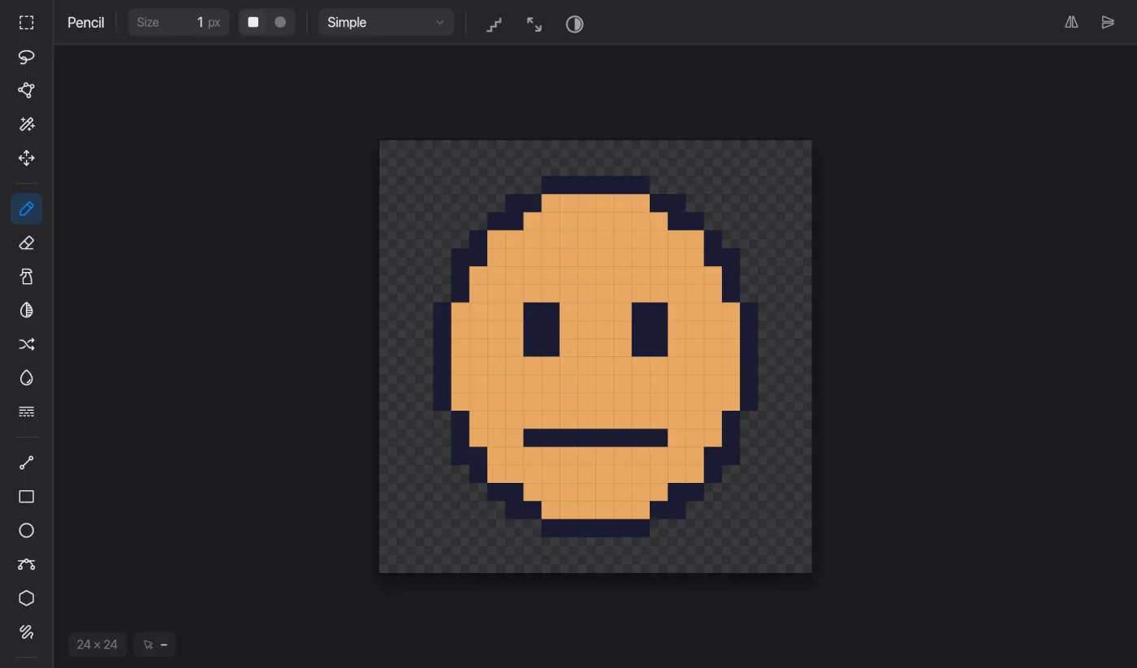Open the Simple pencil mode dropdown
The width and height of the screenshot is (1137, 668).
pyautogui.click(x=386, y=23)
